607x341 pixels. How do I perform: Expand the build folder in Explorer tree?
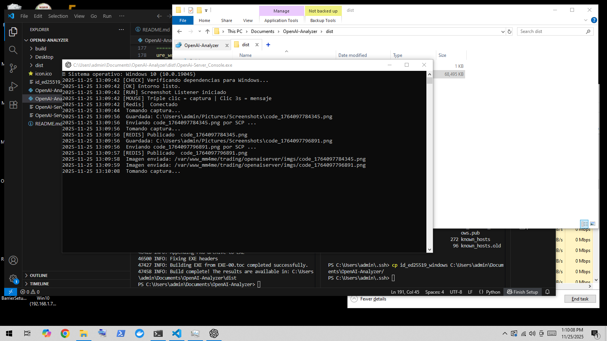pos(41,48)
